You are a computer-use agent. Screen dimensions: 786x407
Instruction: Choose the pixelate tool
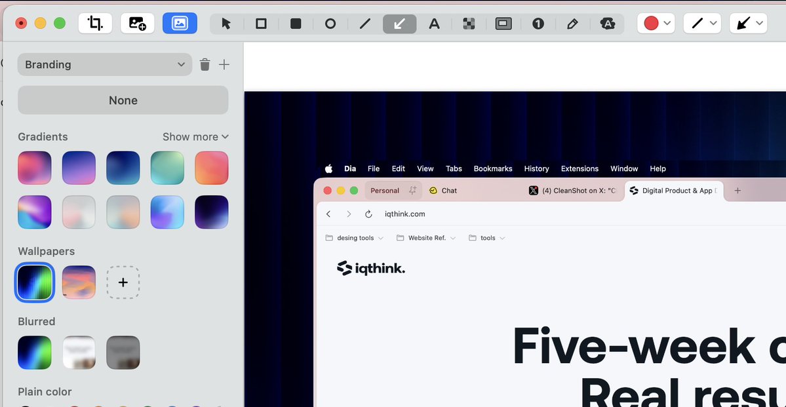tap(469, 24)
